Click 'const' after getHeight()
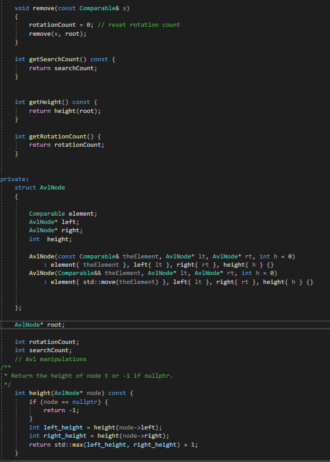 (81, 102)
